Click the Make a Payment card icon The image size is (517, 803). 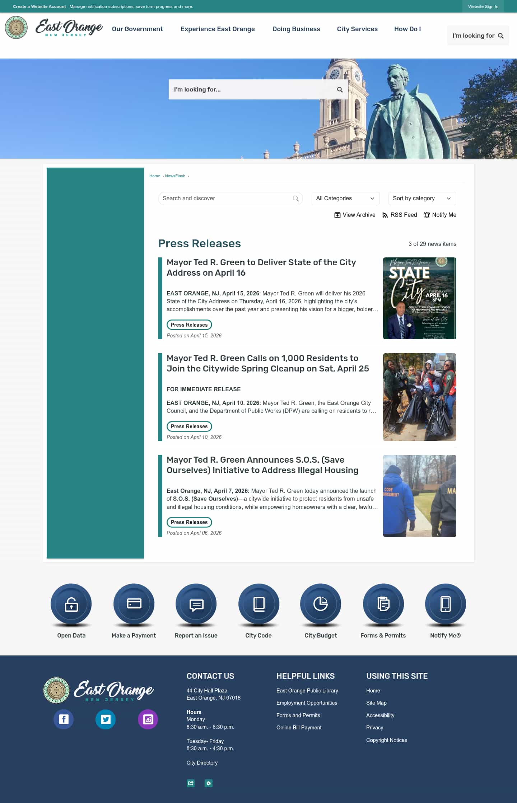(x=134, y=604)
